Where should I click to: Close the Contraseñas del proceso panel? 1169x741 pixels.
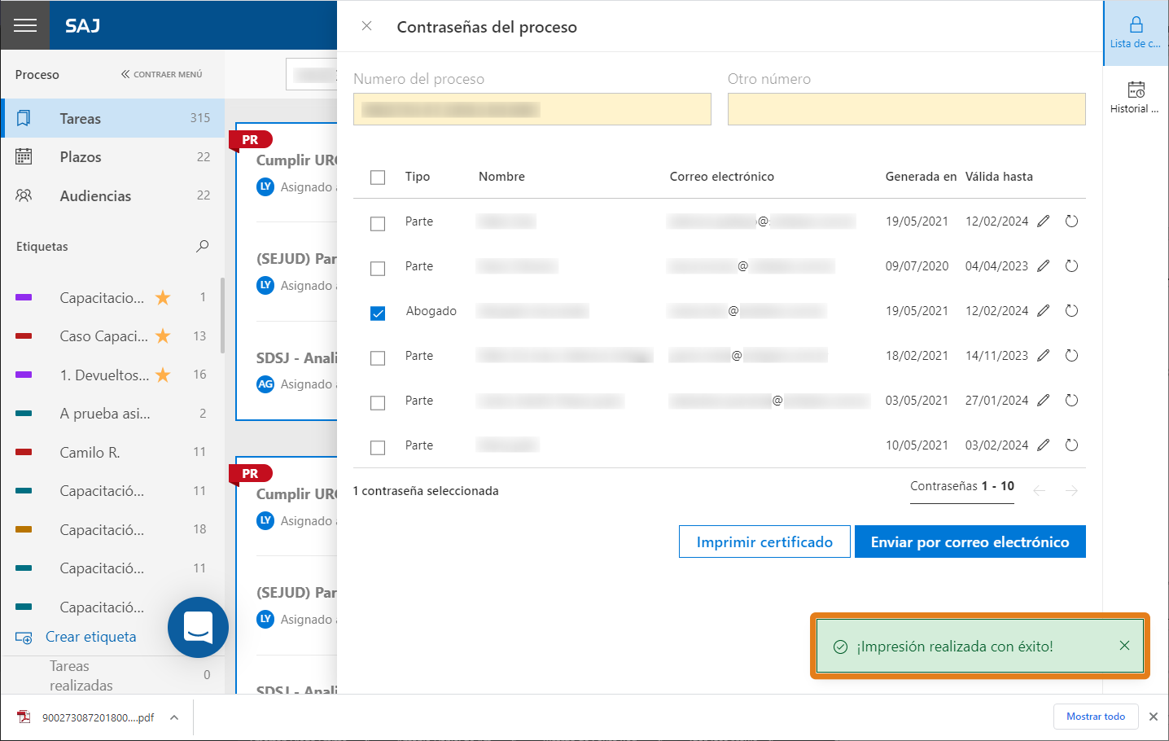[x=367, y=26]
